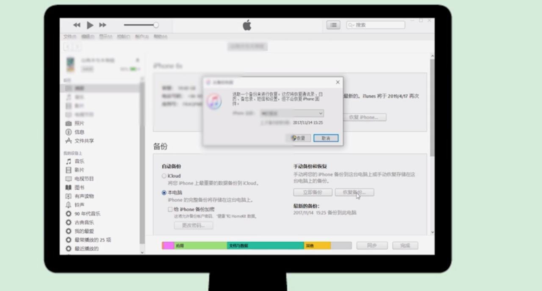The width and height of the screenshot is (542, 291).
Task: Click the 同步 button
Action: [372, 246]
